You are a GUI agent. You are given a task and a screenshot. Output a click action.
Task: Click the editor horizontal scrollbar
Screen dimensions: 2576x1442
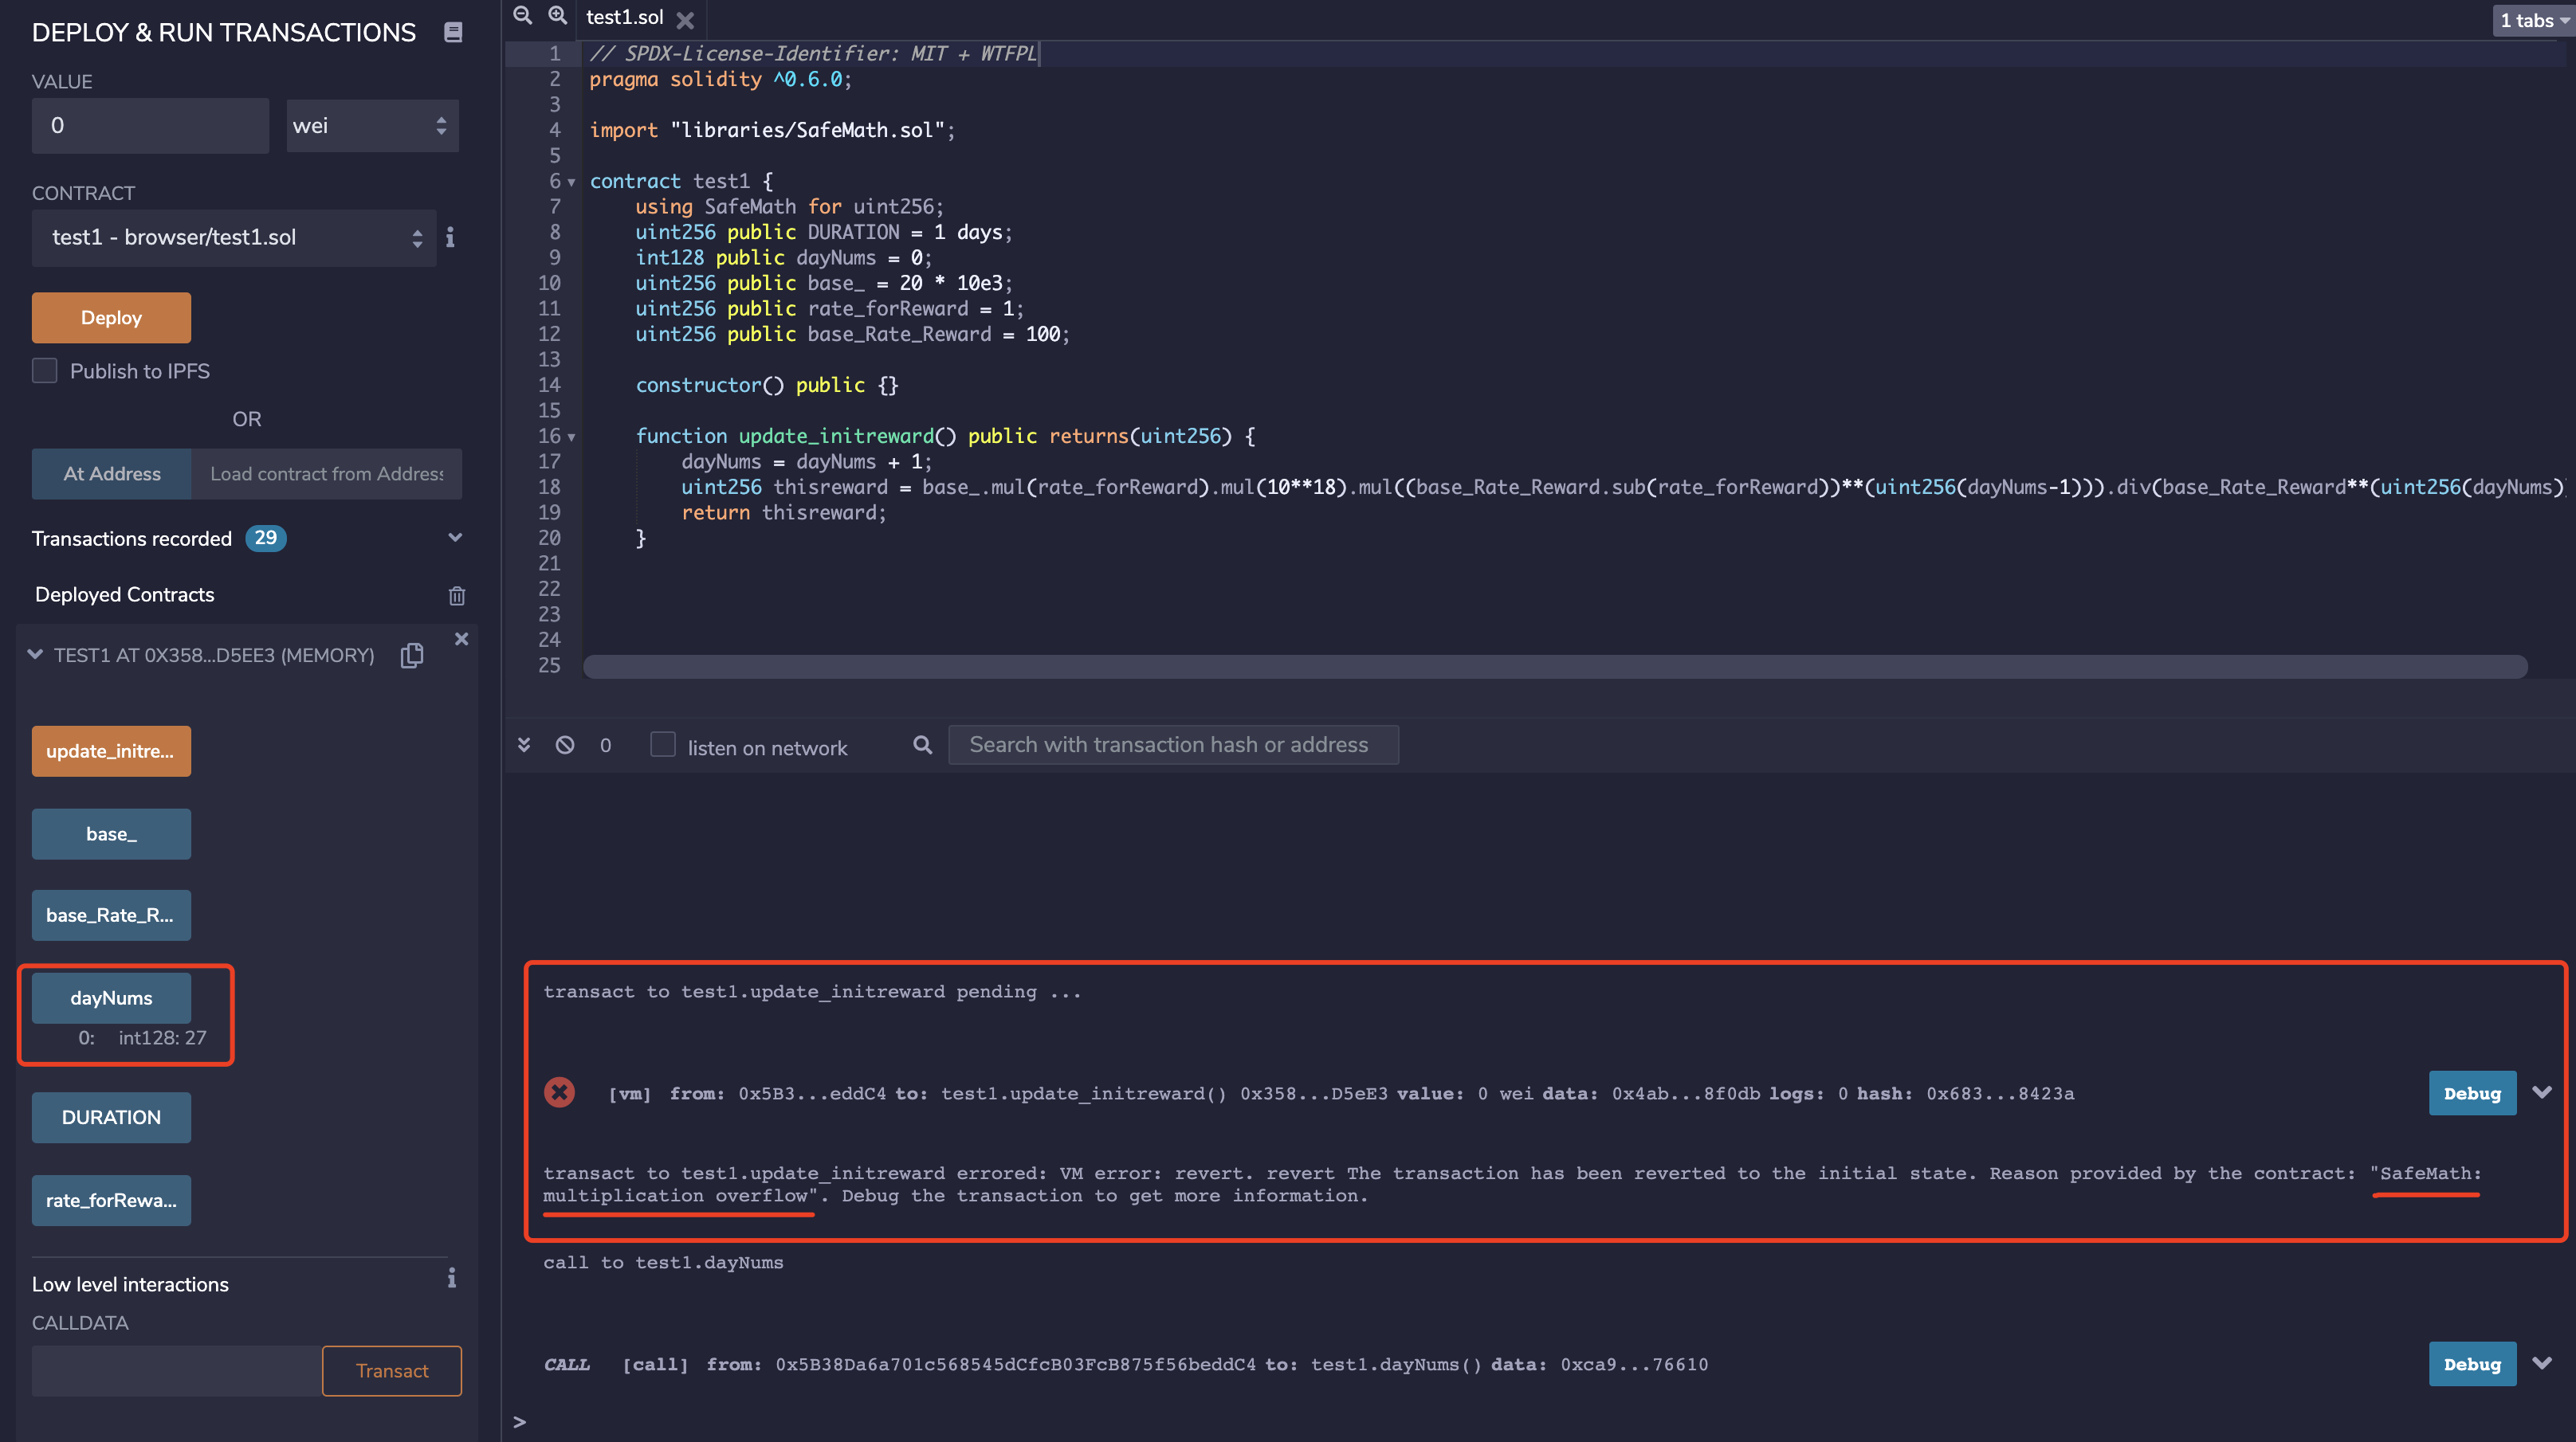click(x=1555, y=667)
